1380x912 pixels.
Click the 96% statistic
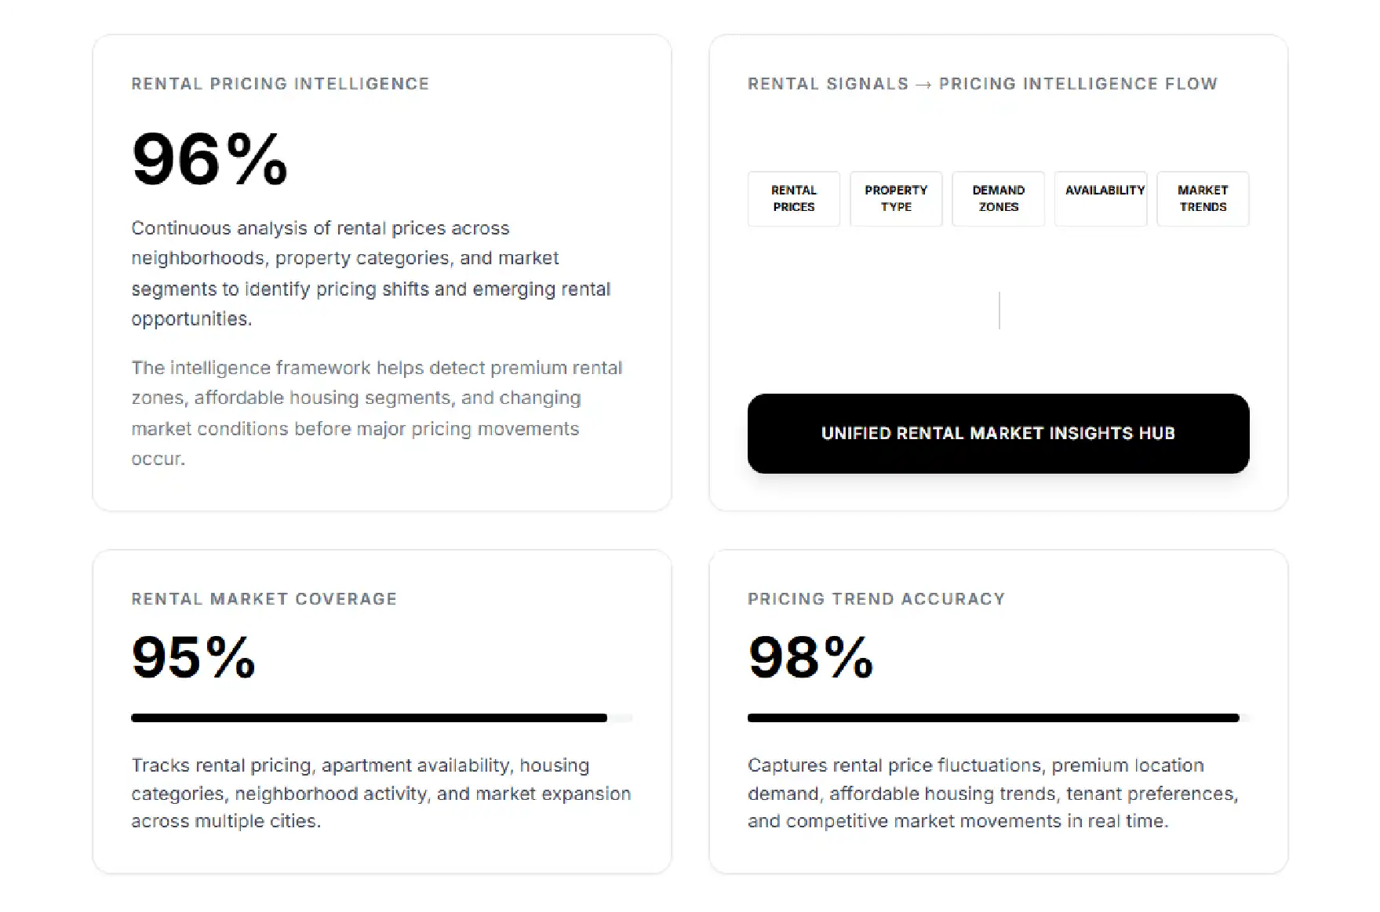210,159
